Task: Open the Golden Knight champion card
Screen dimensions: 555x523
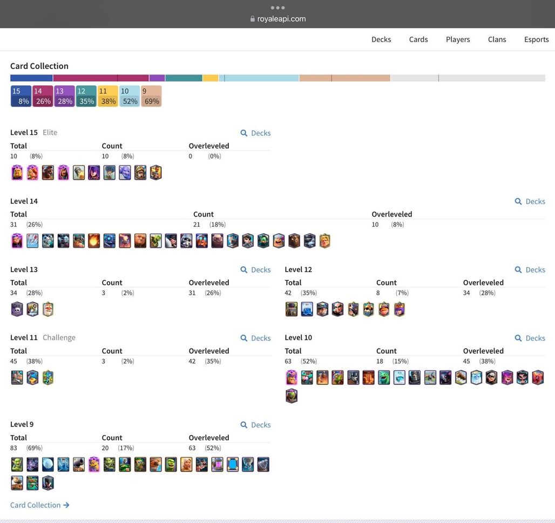Action: click(325, 241)
